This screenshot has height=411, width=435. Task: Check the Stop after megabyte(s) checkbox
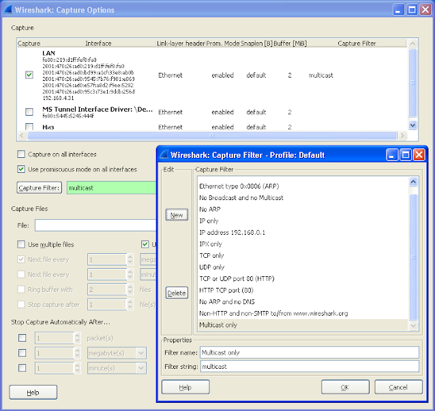click(22, 353)
